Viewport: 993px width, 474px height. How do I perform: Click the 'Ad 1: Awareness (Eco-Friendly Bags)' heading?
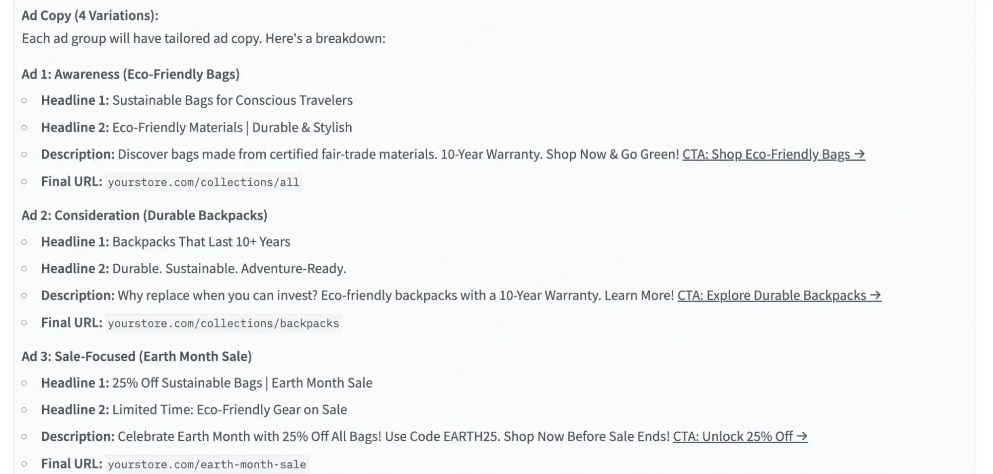point(130,74)
